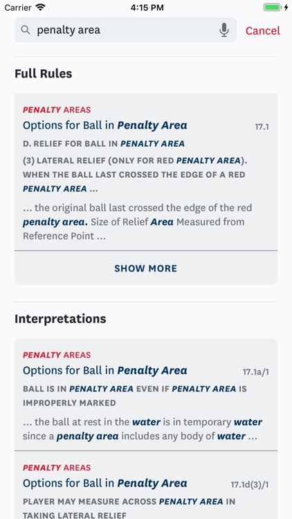Select rule number 17.1 label
This screenshot has height=519, width=292.
262,127
